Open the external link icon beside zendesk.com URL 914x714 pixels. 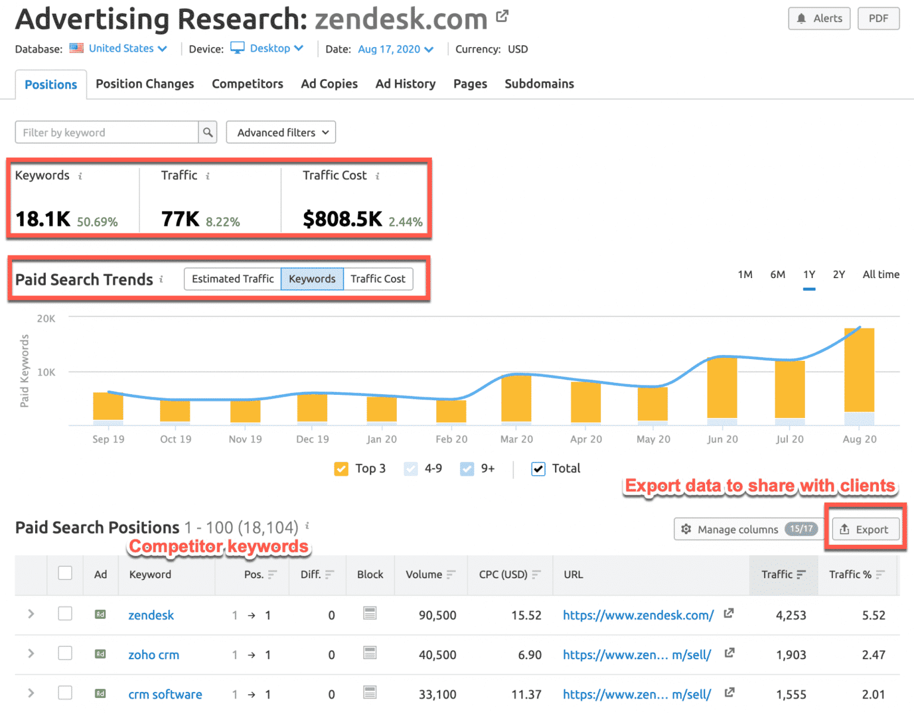pos(728,613)
